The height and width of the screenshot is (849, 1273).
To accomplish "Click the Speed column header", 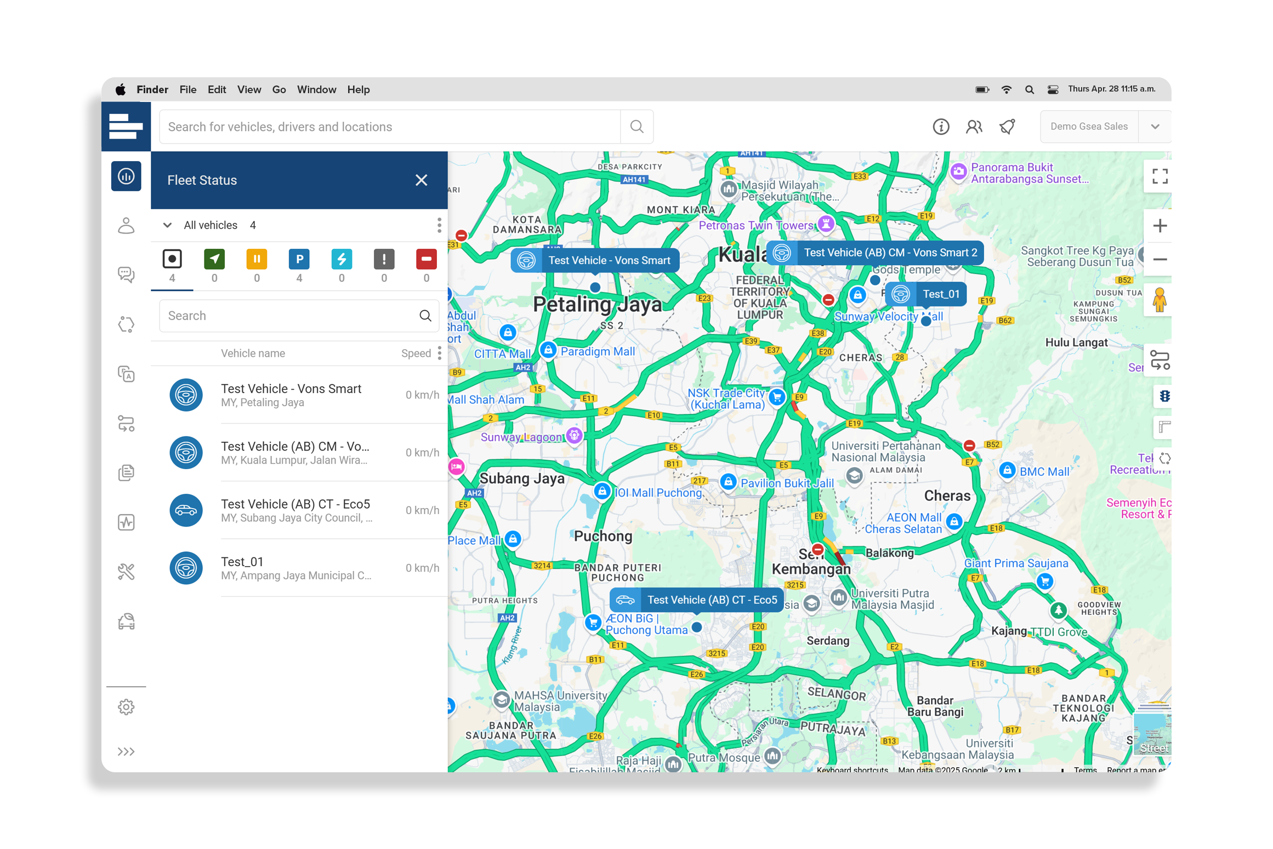I will pos(416,354).
